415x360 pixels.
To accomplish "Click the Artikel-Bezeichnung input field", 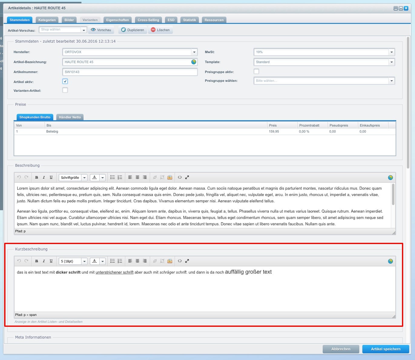I will click(130, 62).
